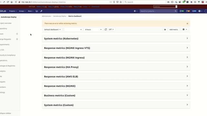Viewport: 207px width, 116px height.
Task: Open the new item plus dropdown
Action: [136, 11]
